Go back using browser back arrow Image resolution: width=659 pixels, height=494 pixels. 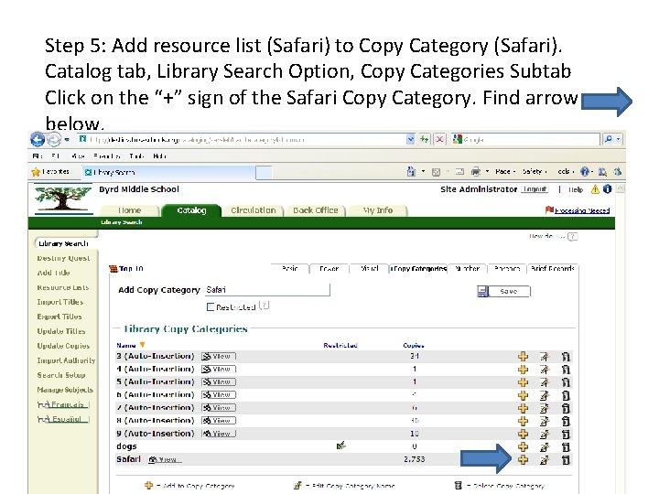pos(38,139)
